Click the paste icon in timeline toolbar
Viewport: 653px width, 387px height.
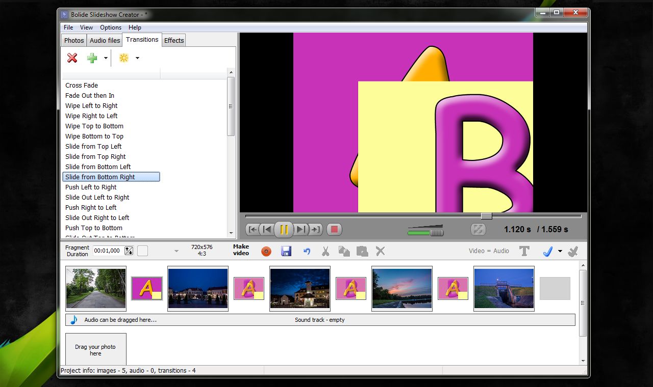click(x=362, y=251)
